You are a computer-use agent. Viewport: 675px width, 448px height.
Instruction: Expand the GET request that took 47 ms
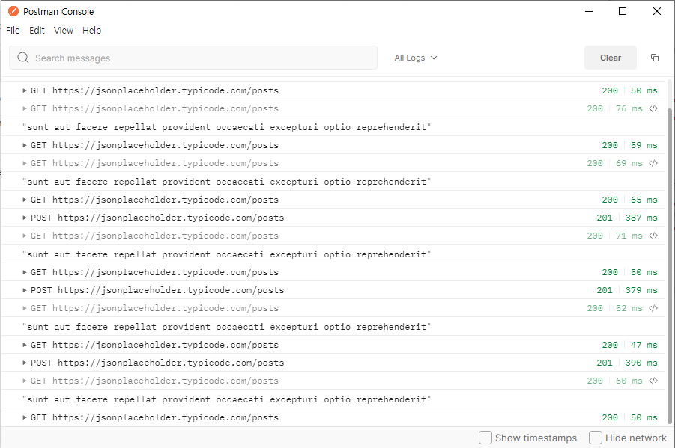(25, 346)
